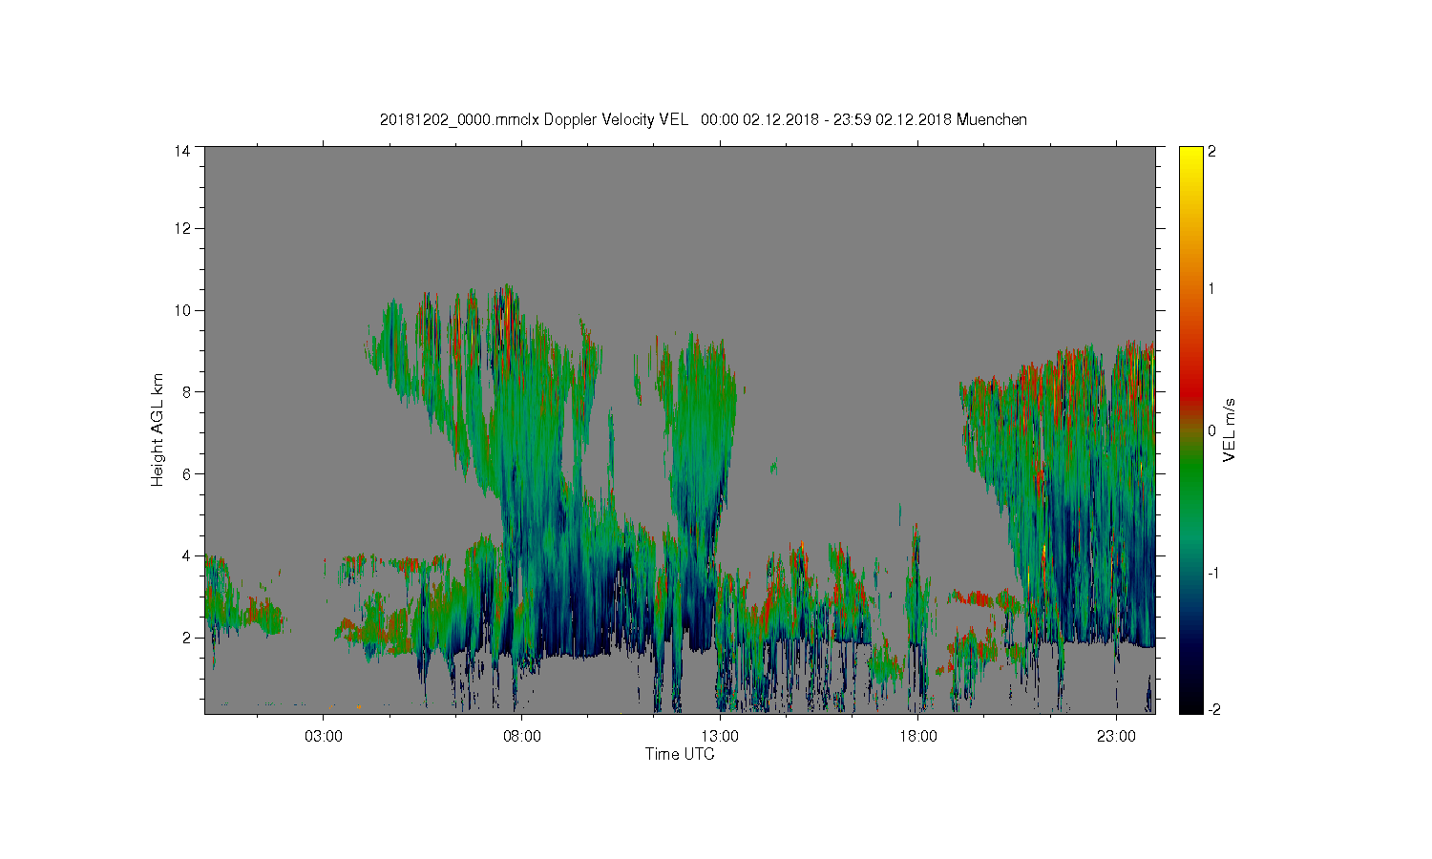Select the 23:00 time tick label
This screenshot has width=1432, height=859.
point(1116,737)
